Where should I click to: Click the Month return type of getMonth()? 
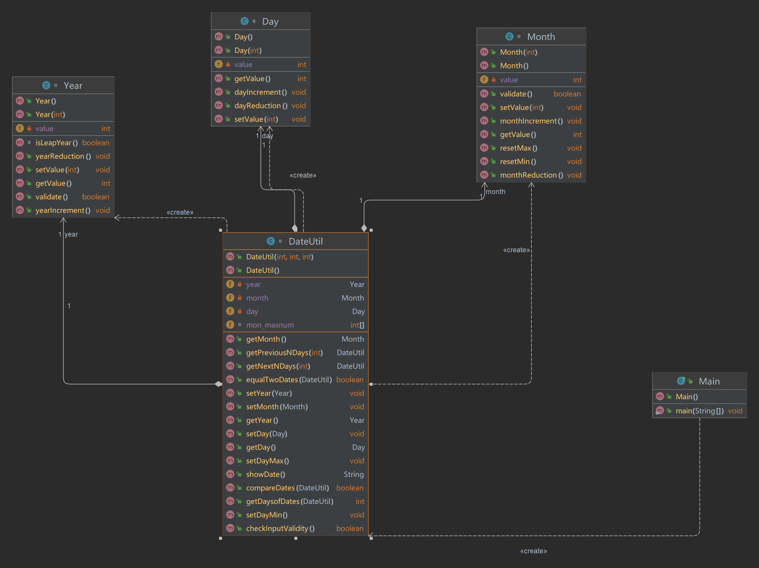[352, 339]
